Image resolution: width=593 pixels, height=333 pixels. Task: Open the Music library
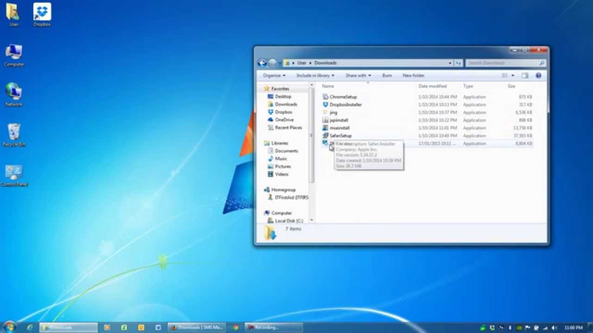[281, 159]
